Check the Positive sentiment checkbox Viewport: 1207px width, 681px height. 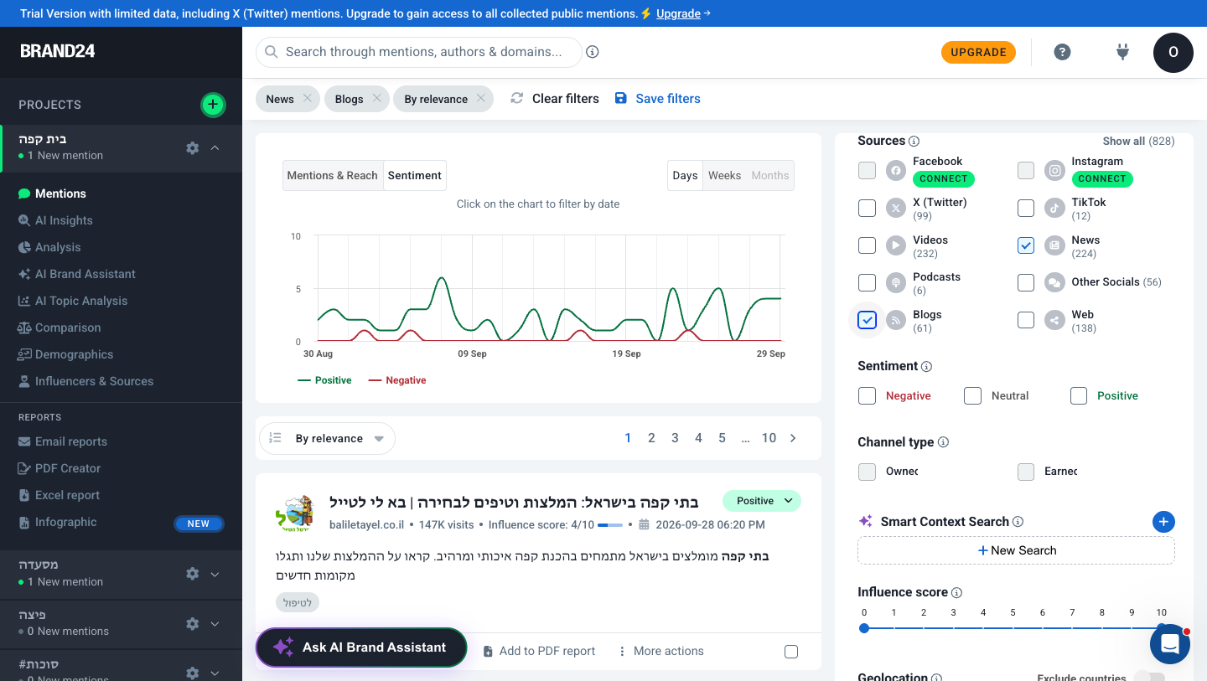(1079, 395)
